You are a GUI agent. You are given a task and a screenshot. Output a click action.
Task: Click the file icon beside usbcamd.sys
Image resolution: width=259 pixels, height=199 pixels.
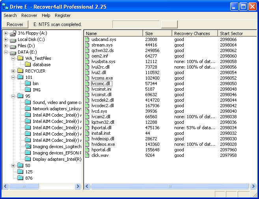pyautogui.click(x=87, y=39)
